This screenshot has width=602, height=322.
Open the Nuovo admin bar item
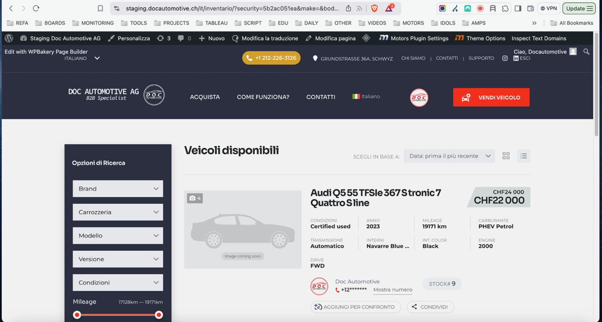212,38
